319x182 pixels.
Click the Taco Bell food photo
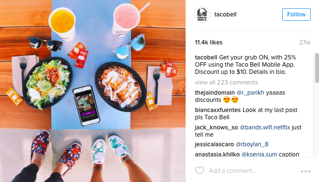93,91
